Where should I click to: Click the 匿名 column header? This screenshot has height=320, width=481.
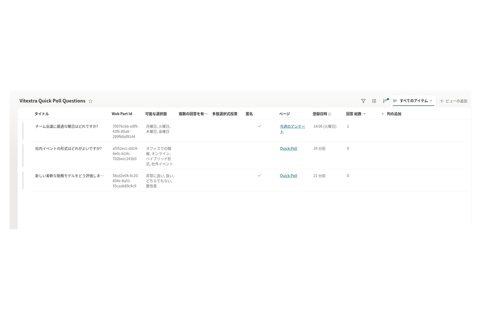point(249,114)
